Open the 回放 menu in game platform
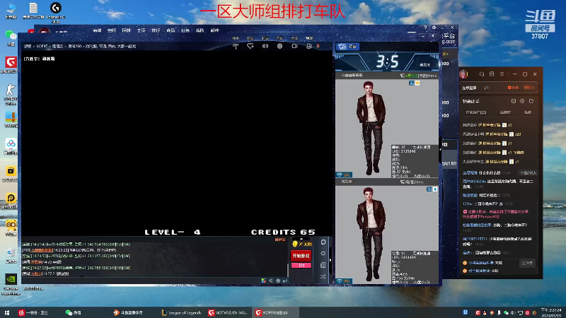 click(x=127, y=30)
